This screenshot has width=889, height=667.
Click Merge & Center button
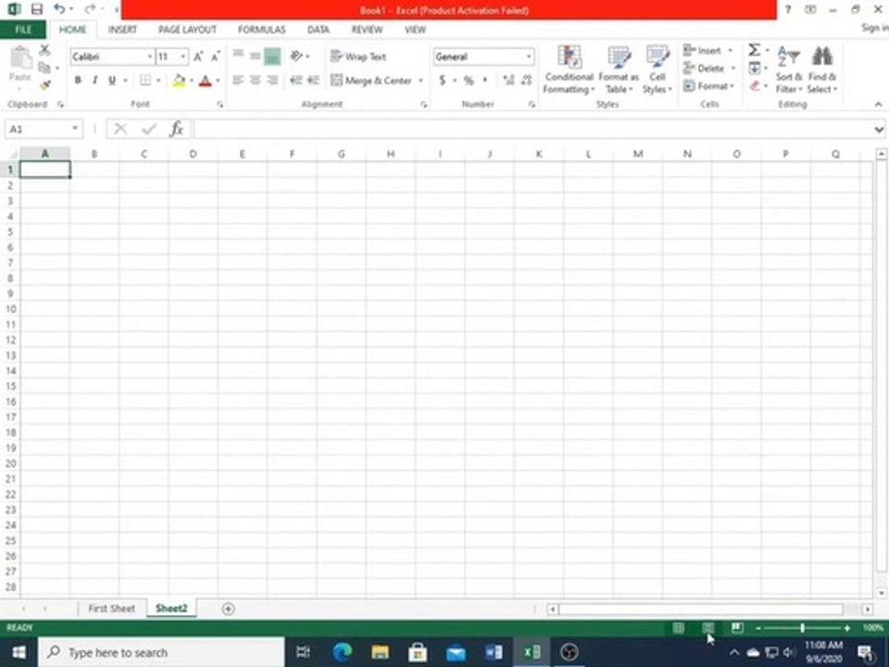tap(371, 80)
